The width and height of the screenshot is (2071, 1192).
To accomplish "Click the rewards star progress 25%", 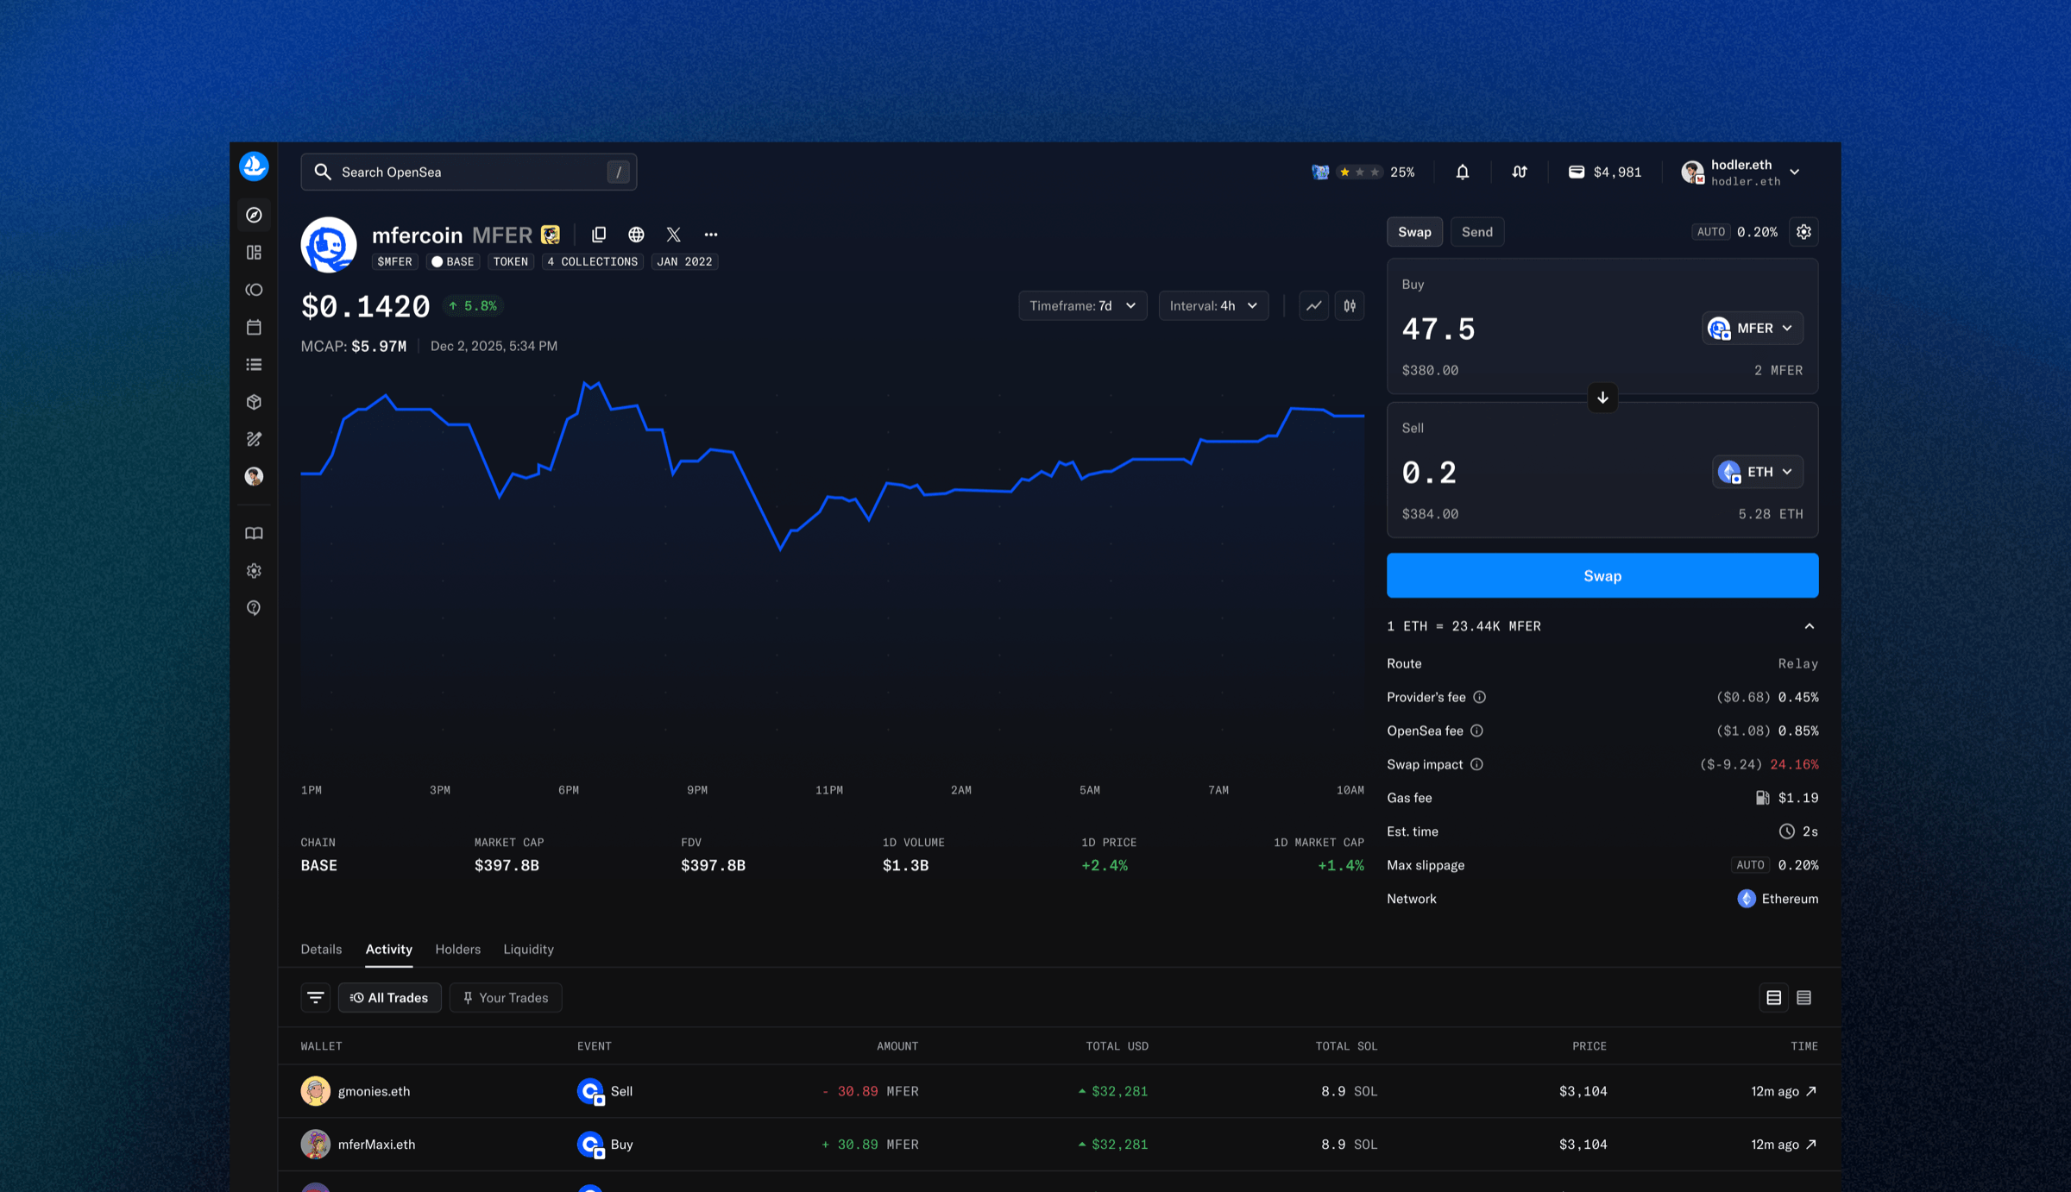I will point(1363,172).
